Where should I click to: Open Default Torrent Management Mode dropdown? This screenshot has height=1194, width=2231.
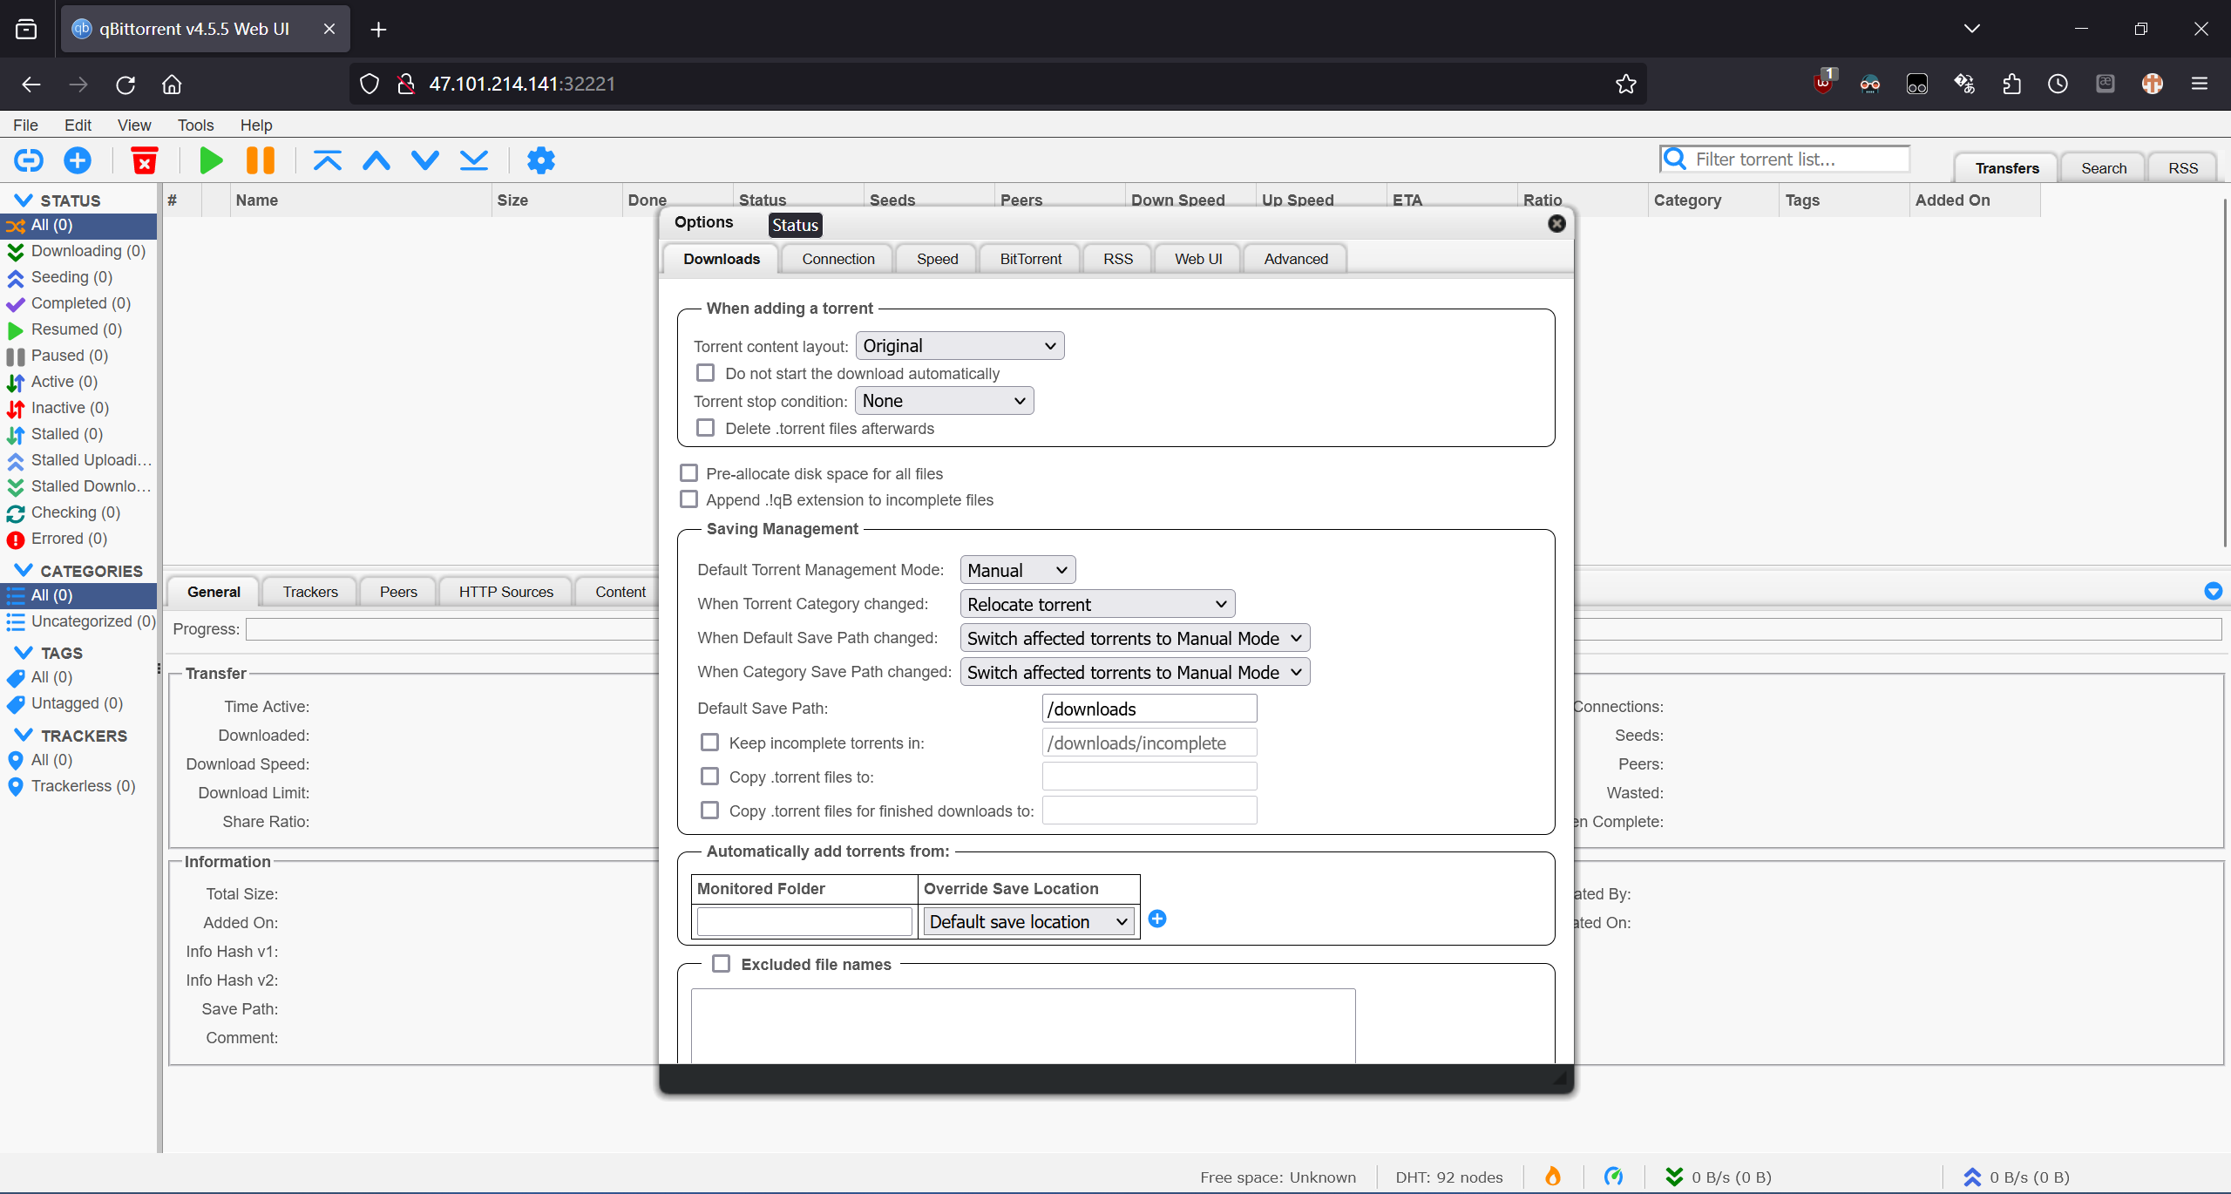pyautogui.click(x=1017, y=570)
